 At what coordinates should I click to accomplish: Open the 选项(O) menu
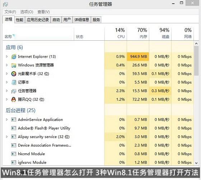(x=27, y=12)
